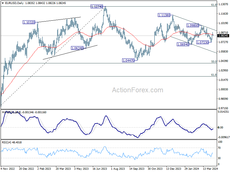Select the 1.06940 price label
The height and width of the screenshot is (172, 230).
183,44
